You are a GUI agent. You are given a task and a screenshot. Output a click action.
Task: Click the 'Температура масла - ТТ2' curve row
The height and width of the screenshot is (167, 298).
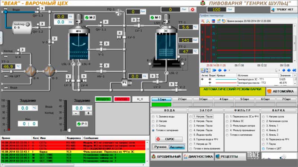pos(247,83)
